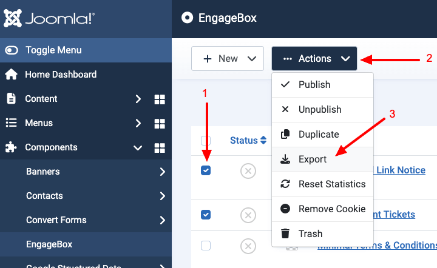437x268 pixels.
Task: Collapse the Components menu chevron
Action: tap(138, 148)
